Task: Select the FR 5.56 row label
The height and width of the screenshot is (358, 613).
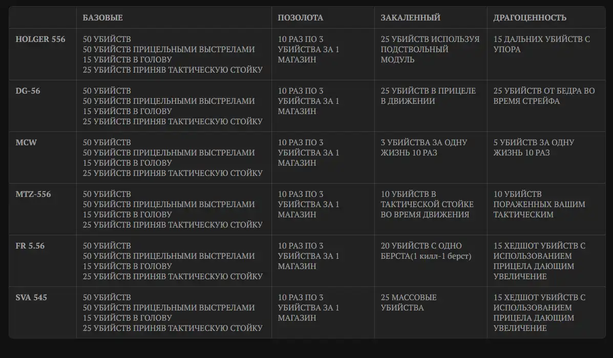Action: coord(30,245)
